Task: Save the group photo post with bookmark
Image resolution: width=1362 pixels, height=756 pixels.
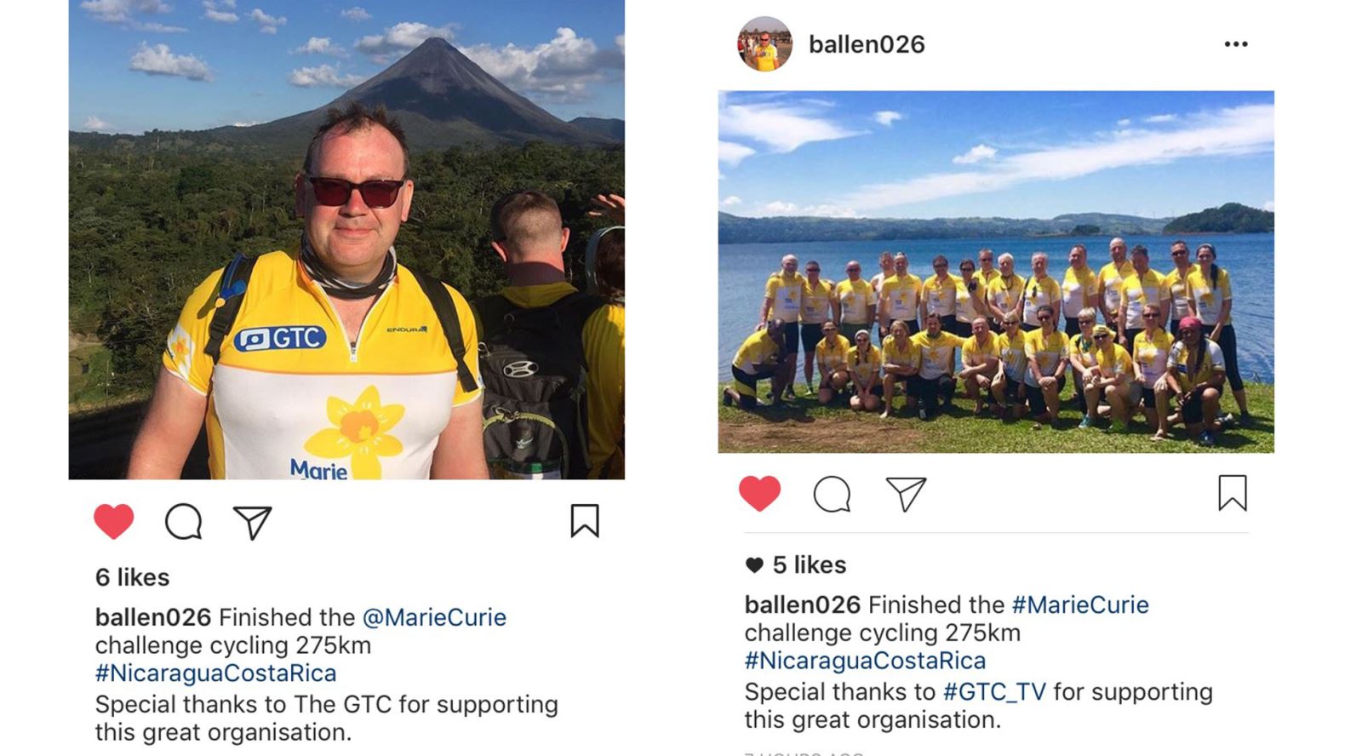Action: pyautogui.click(x=1233, y=493)
